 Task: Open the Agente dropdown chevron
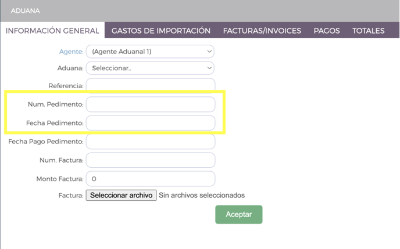pyautogui.click(x=209, y=52)
